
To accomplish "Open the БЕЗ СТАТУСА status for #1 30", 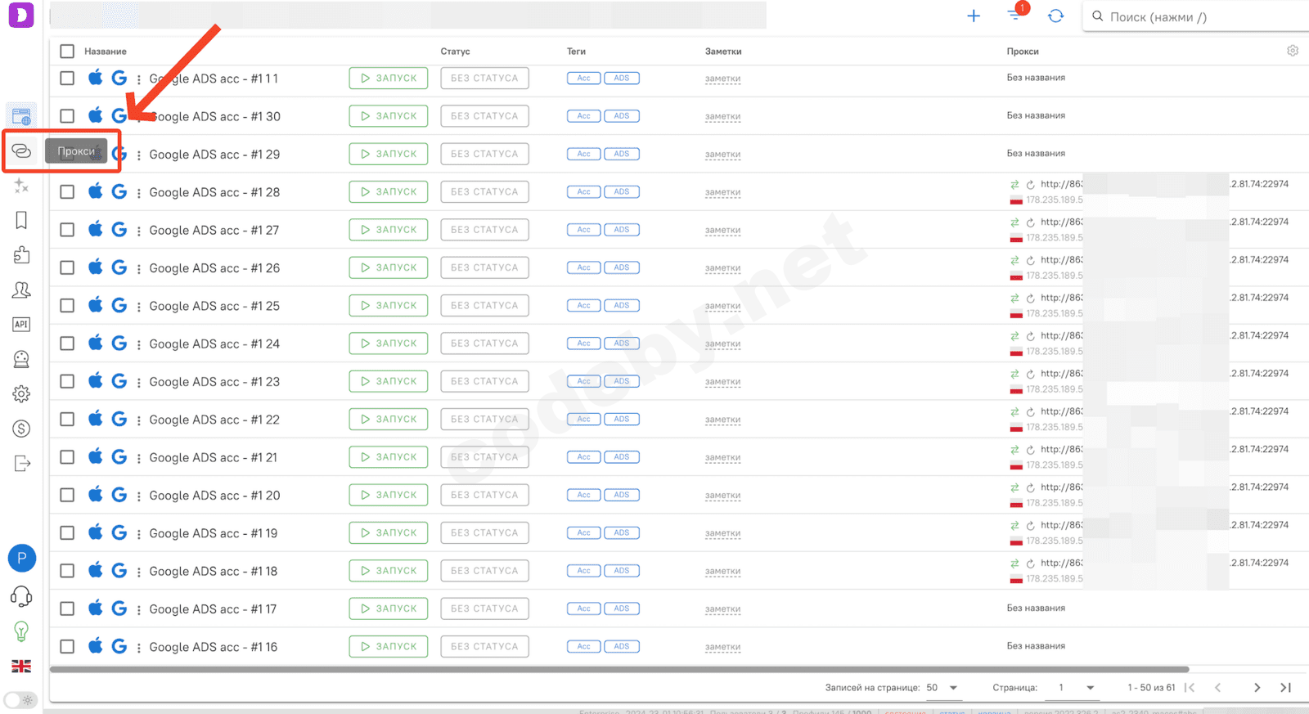I will [x=484, y=116].
